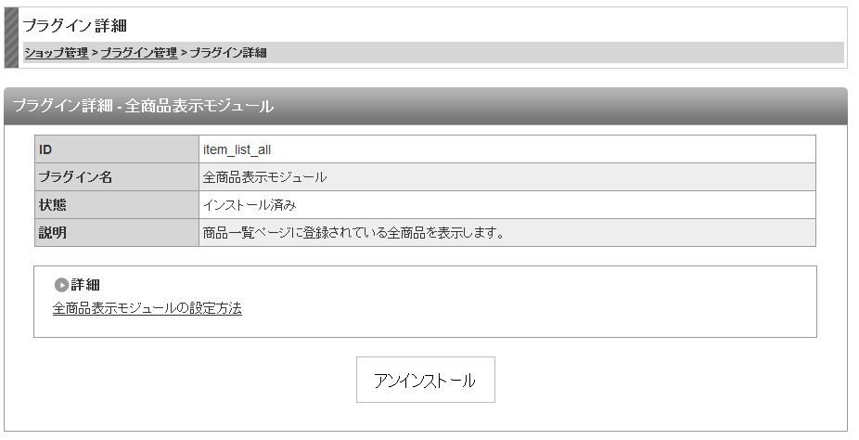
Task: Click the striped bar beside page title
Action: pos(11,38)
